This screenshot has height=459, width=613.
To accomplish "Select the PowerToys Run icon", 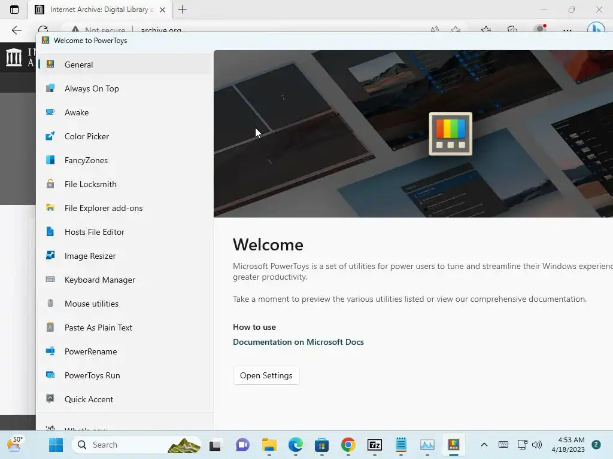I will pos(50,375).
